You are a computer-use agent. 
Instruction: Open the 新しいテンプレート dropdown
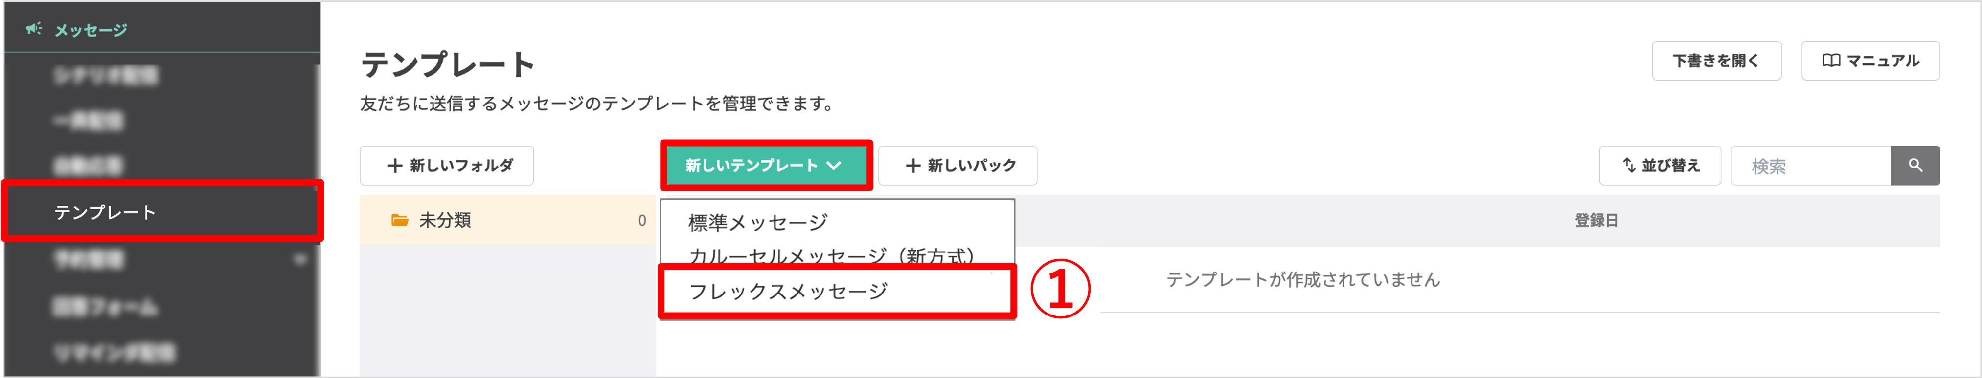766,165
